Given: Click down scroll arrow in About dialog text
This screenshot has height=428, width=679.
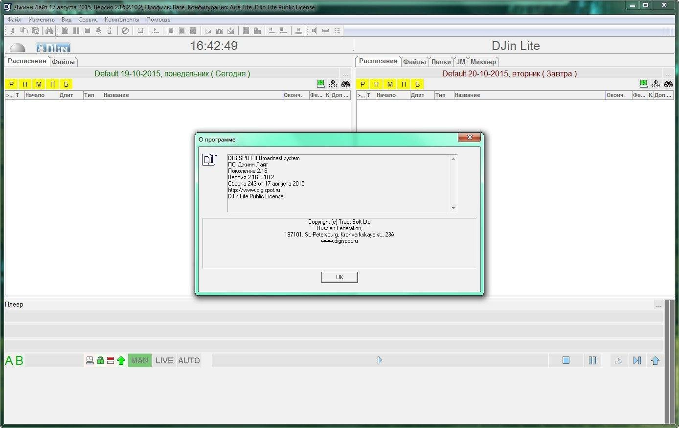Looking at the screenshot, I should (453, 208).
